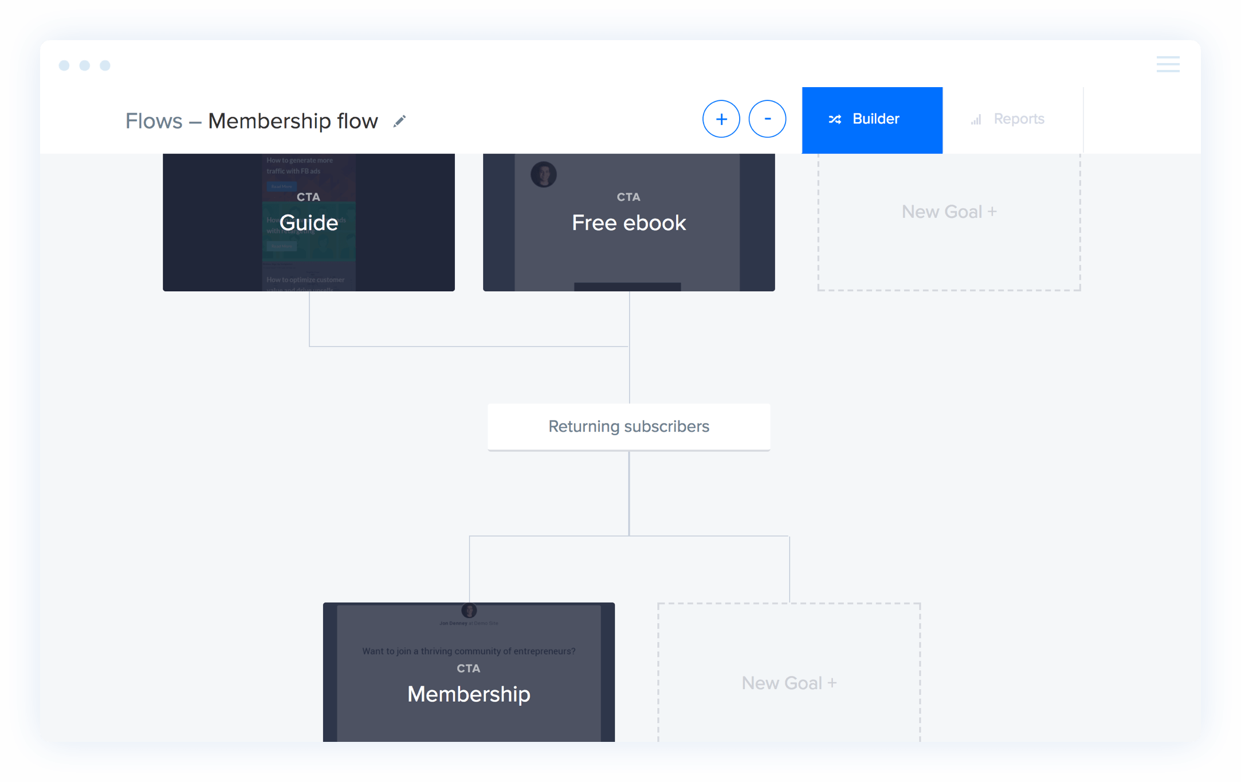Click the Read More button inside the Guide CTA
The image size is (1241, 782).
pyautogui.click(x=280, y=186)
